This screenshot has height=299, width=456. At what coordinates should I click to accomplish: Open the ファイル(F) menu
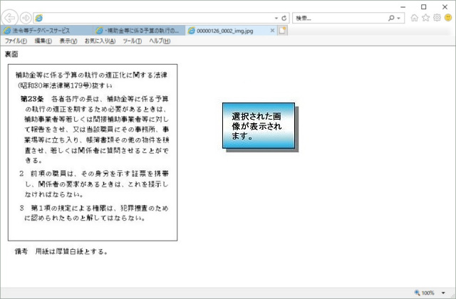tap(16, 41)
